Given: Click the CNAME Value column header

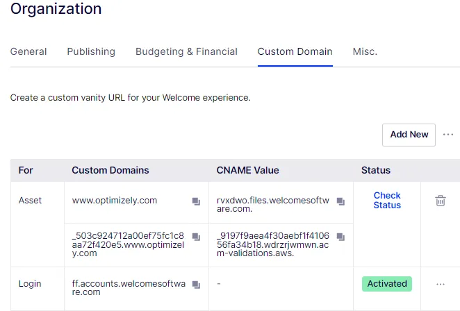Looking at the screenshot, I should click(247, 170).
